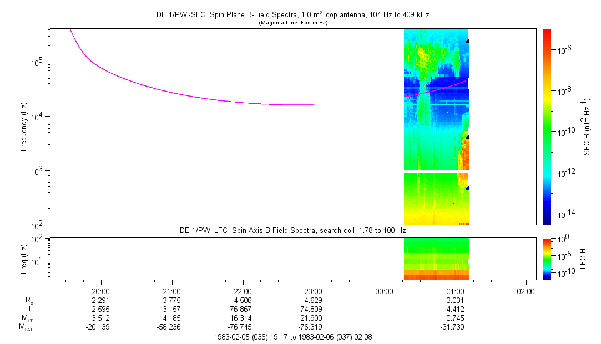The width and height of the screenshot is (601, 344).
Task: Click the LFC Spin Axis B-Field Spectra title
Action: (293, 231)
